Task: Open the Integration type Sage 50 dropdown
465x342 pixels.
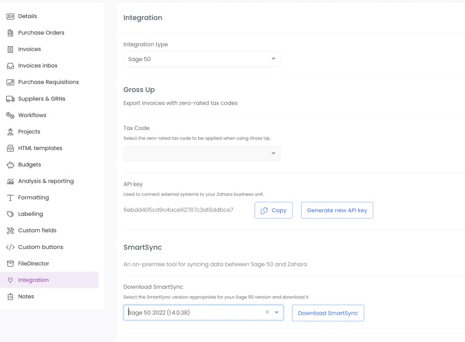Action: 202,59
